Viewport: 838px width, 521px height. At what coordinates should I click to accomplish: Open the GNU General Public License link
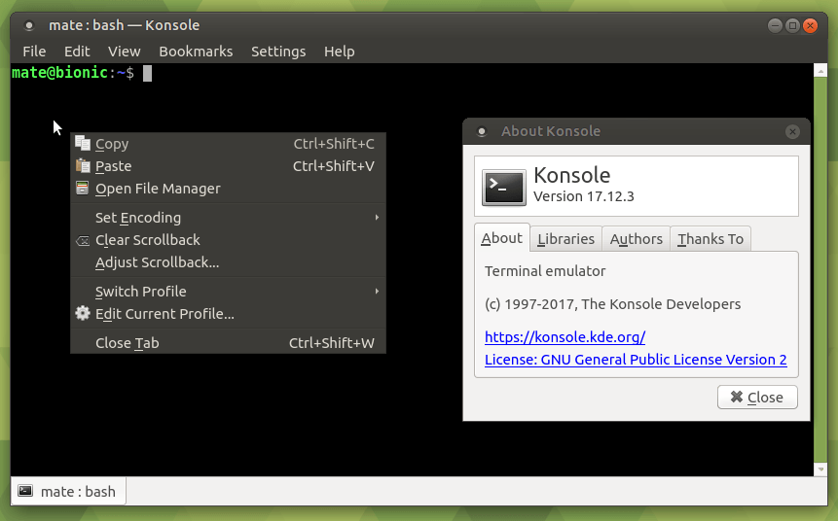click(636, 360)
